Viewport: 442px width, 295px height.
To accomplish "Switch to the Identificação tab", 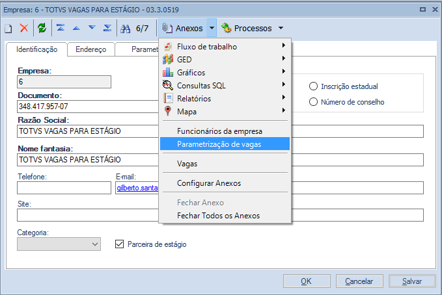I will 36,49.
